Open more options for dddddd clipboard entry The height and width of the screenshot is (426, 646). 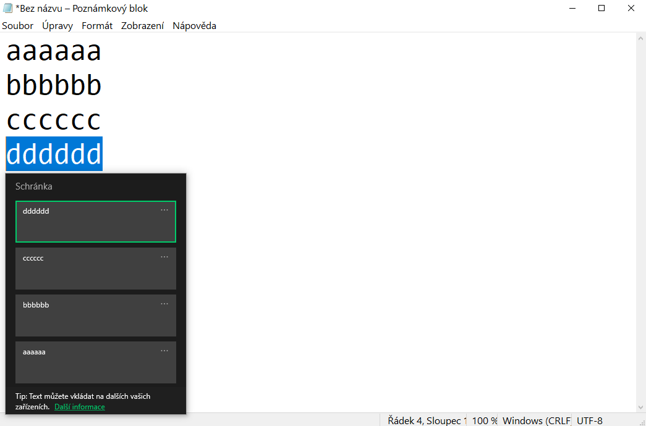(x=164, y=211)
